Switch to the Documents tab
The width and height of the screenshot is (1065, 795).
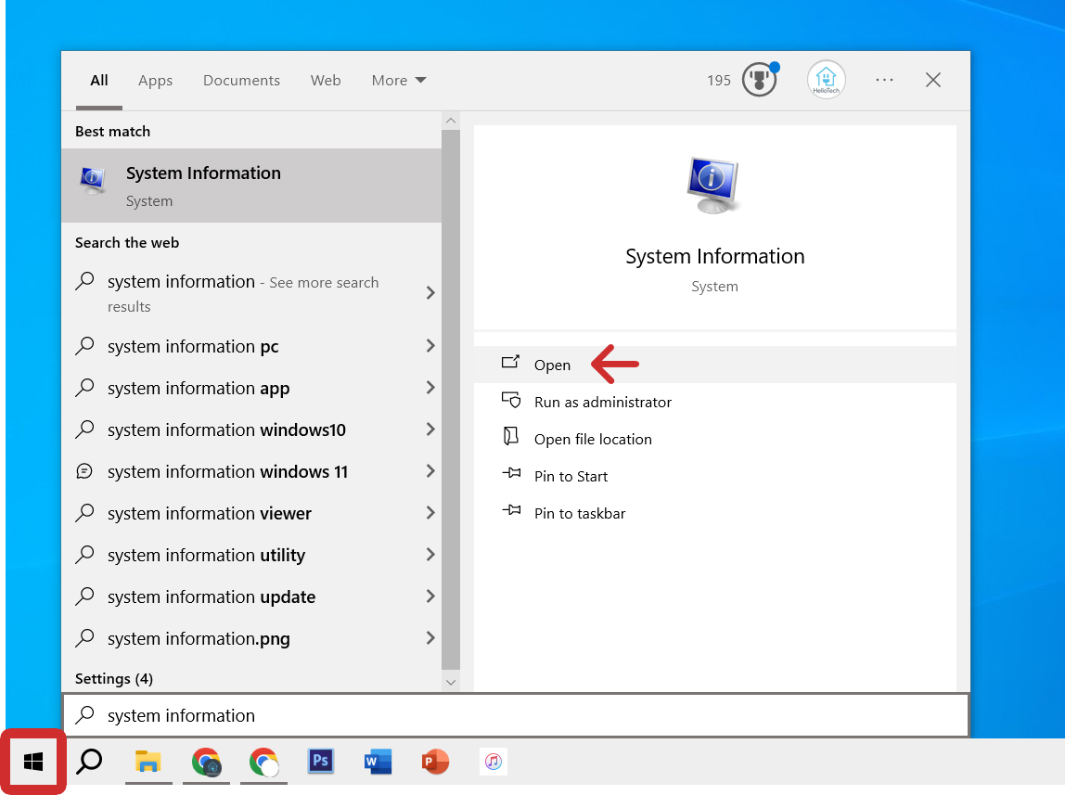pos(241,80)
